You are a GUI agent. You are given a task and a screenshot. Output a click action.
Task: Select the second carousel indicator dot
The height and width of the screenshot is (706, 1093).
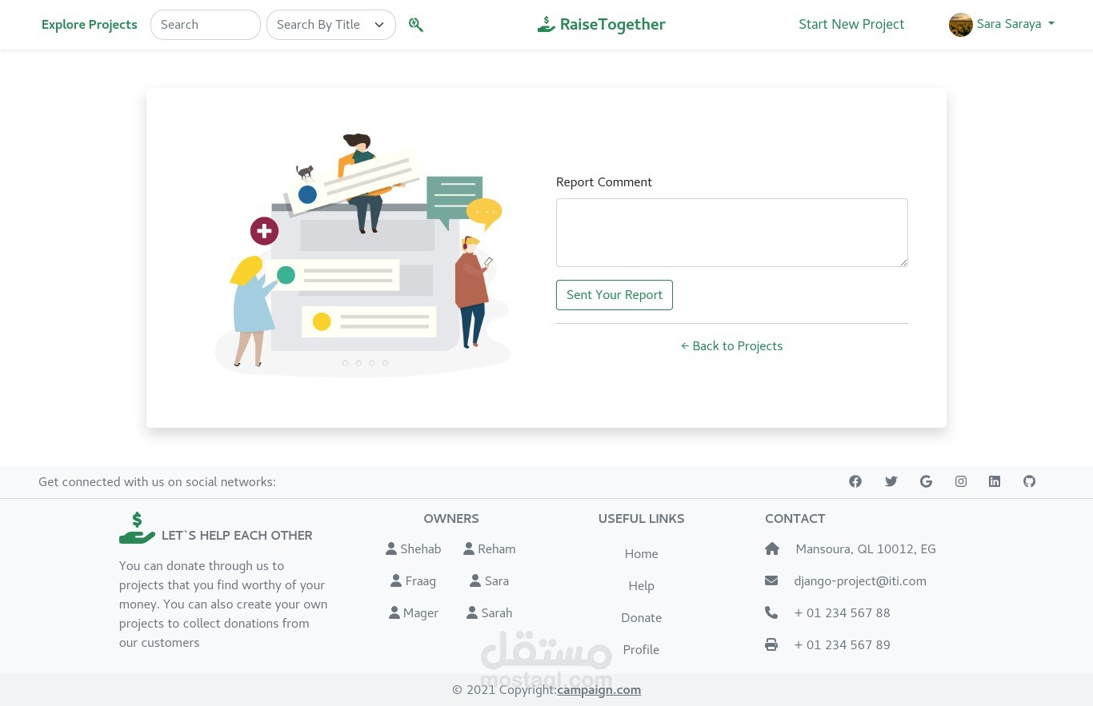pos(358,363)
